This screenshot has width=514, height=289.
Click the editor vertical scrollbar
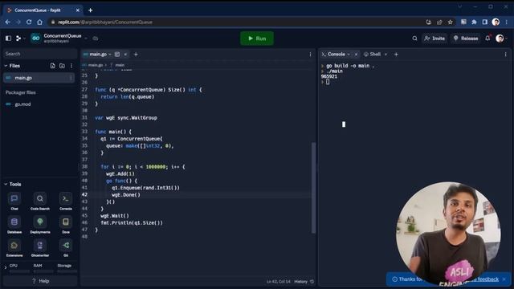(x=313, y=187)
